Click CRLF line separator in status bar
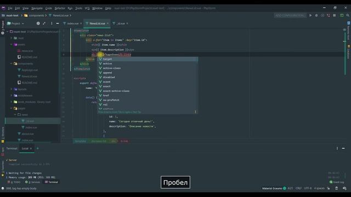 (x=298, y=188)
